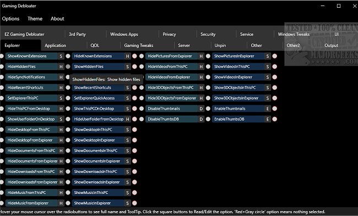Open the About menu
This screenshot has height=216, width=358.
57,19
